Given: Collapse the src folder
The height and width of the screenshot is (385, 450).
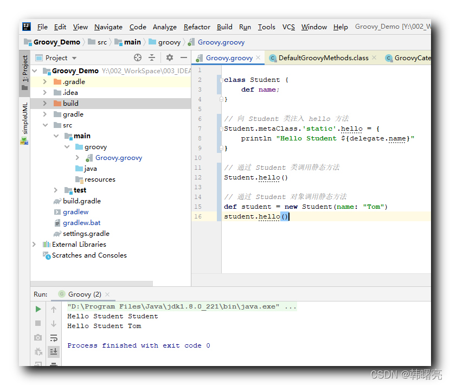Looking at the screenshot, I should 46,125.
